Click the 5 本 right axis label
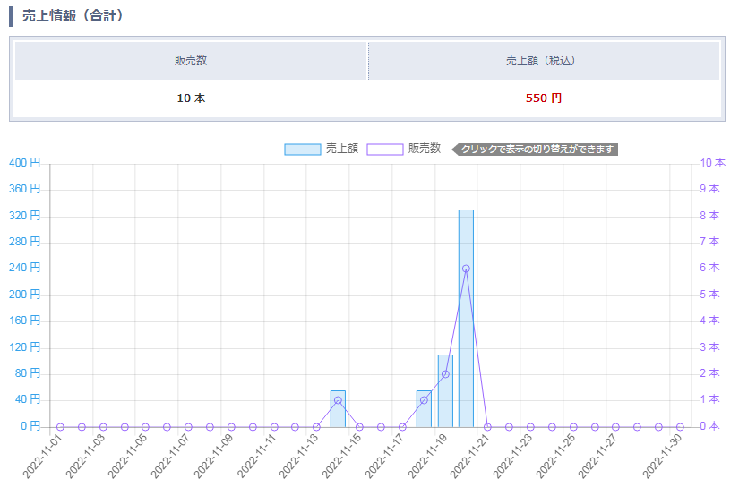739x496 pixels. [x=709, y=295]
